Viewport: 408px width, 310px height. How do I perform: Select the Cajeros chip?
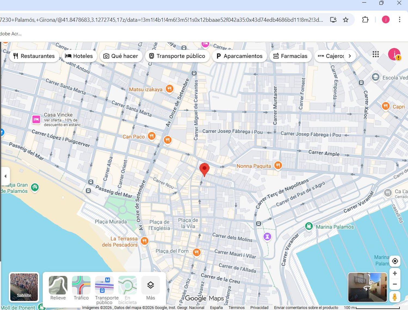[331, 56]
